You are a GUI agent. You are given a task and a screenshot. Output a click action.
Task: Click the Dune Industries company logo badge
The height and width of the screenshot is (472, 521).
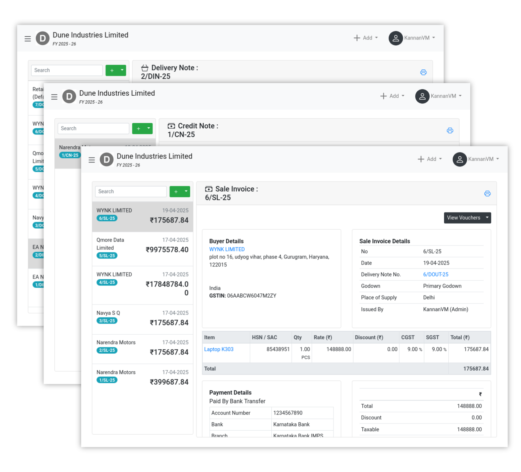107,160
